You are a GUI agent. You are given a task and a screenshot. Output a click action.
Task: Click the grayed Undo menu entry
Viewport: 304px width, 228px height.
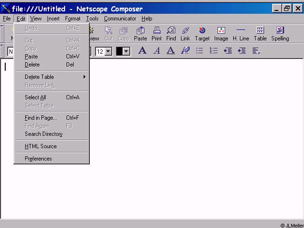tap(52, 28)
